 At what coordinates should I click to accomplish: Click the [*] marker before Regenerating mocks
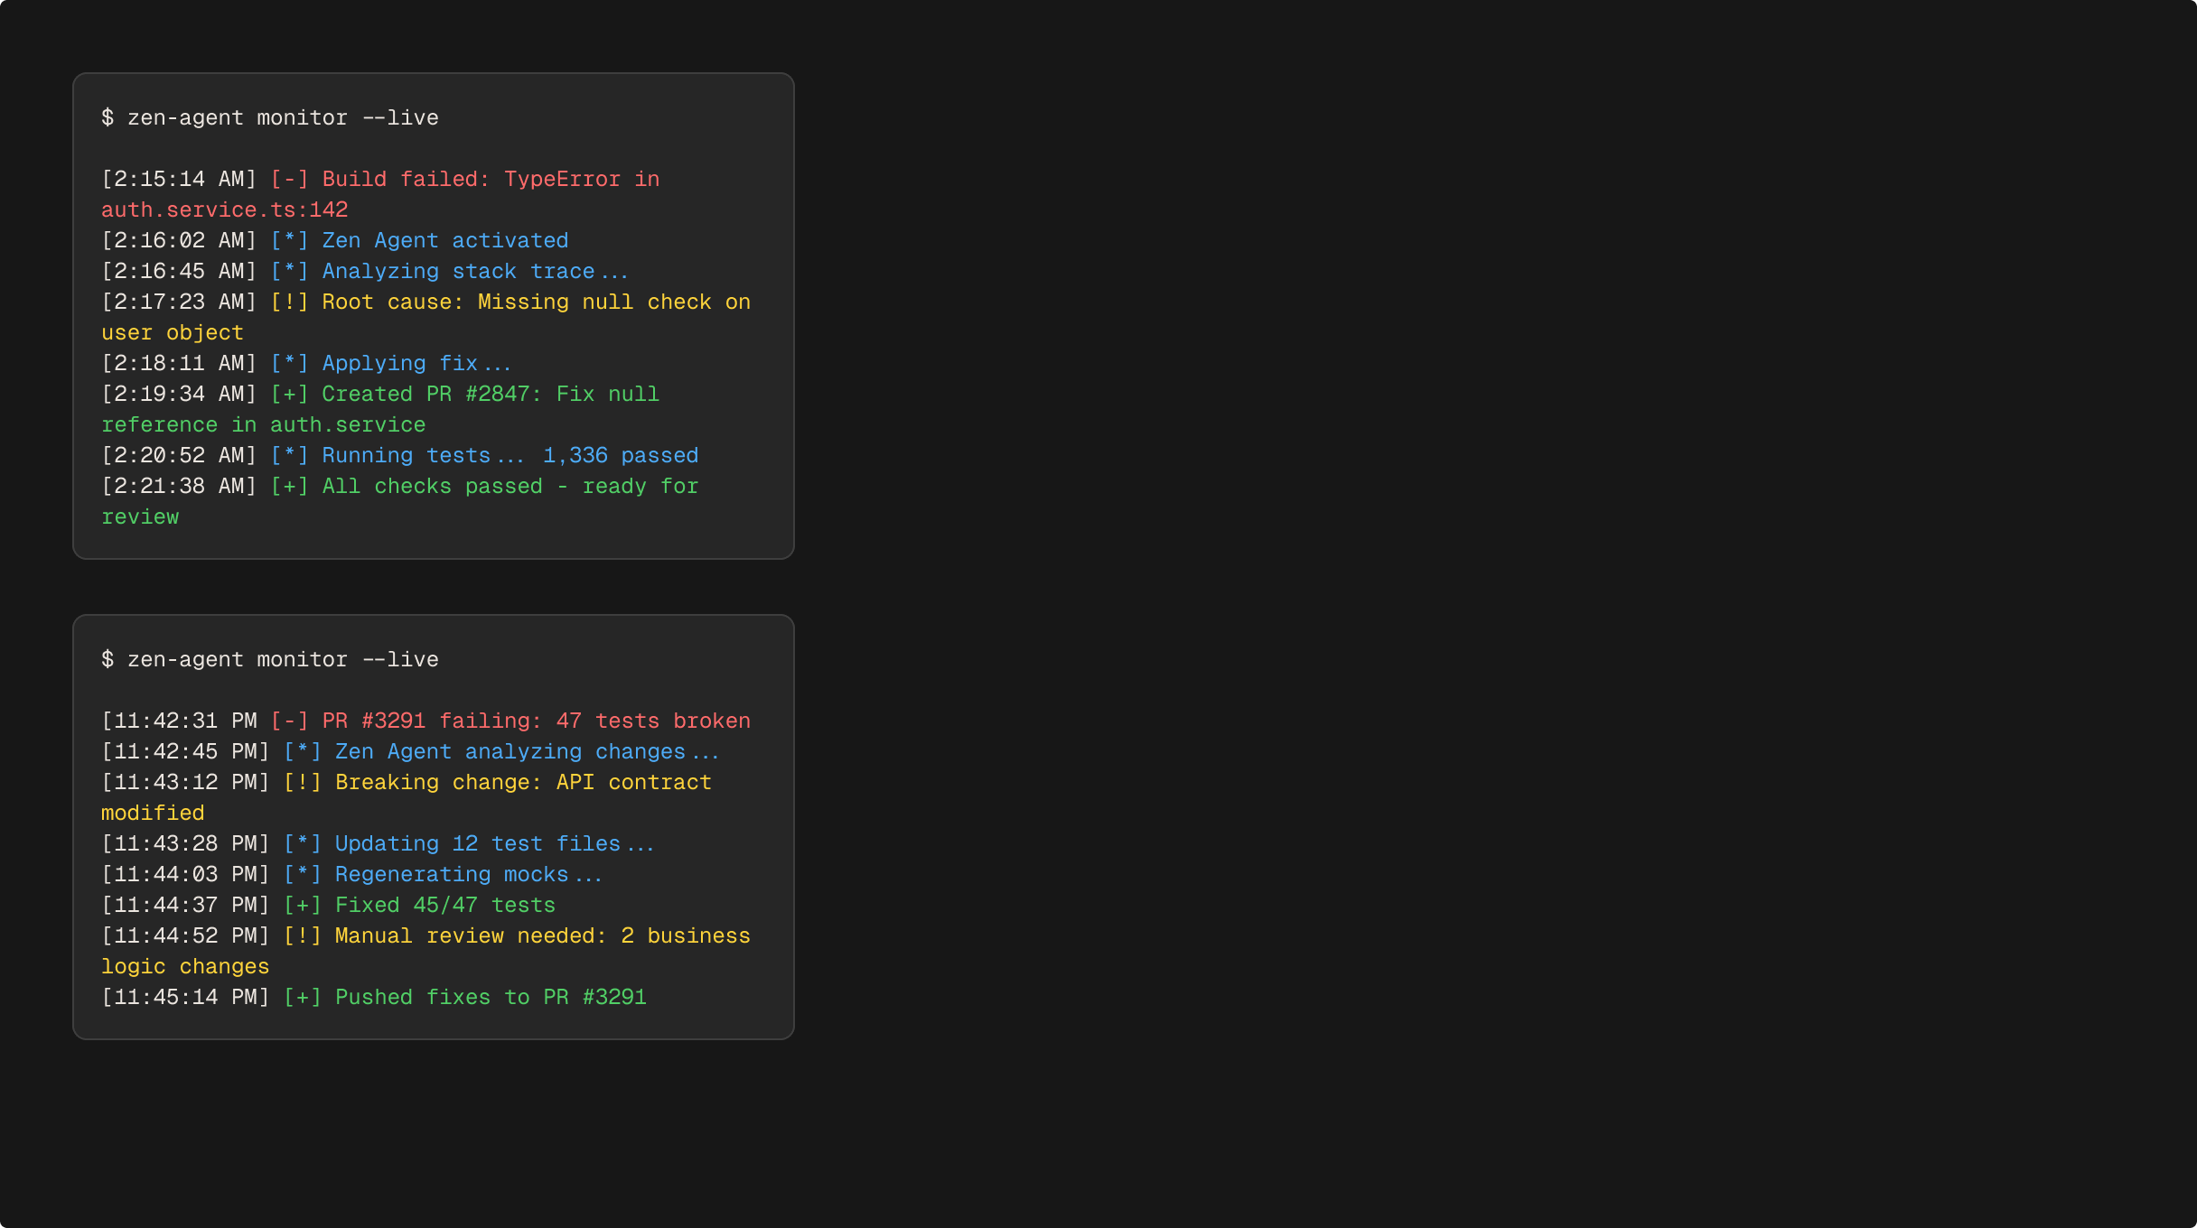pyautogui.click(x=302, y=874)
